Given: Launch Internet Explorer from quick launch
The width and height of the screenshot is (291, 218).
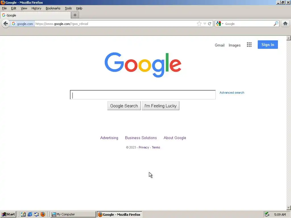Looking at the screenshot, I should pos(30,214).
